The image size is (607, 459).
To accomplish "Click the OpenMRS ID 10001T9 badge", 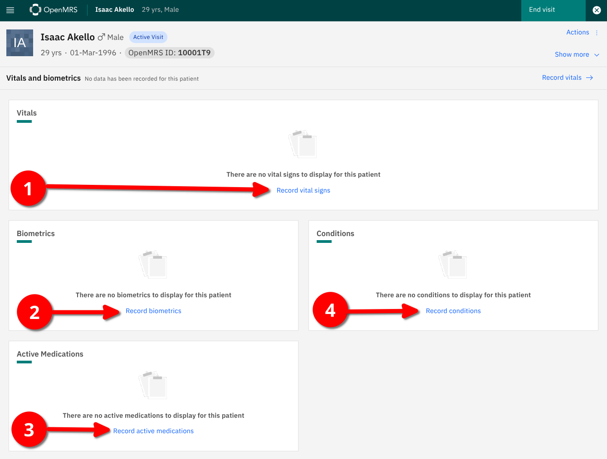I will click(x=169, y=53).
